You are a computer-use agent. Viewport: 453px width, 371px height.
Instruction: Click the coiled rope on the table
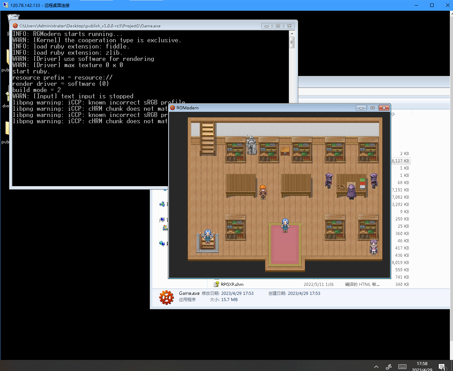pyautogui.click(x=341, y=186)
